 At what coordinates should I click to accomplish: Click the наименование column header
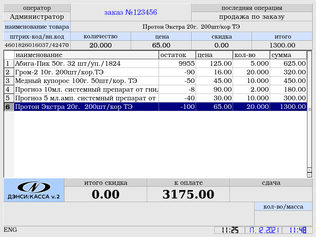[86, 55]
